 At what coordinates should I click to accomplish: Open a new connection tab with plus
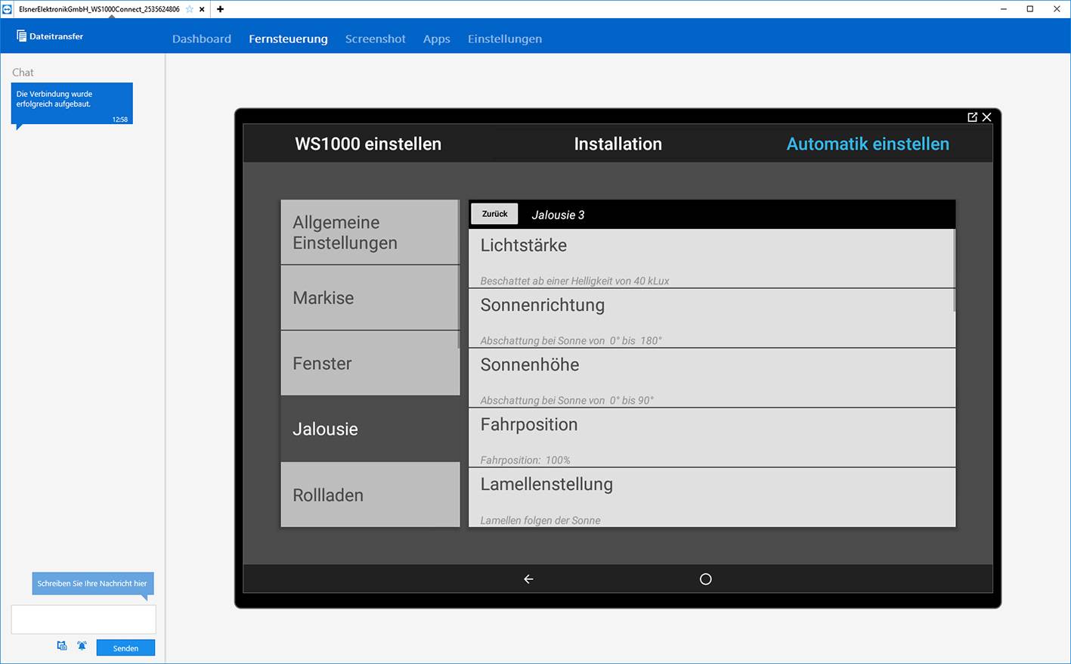[x=220, y=9]
